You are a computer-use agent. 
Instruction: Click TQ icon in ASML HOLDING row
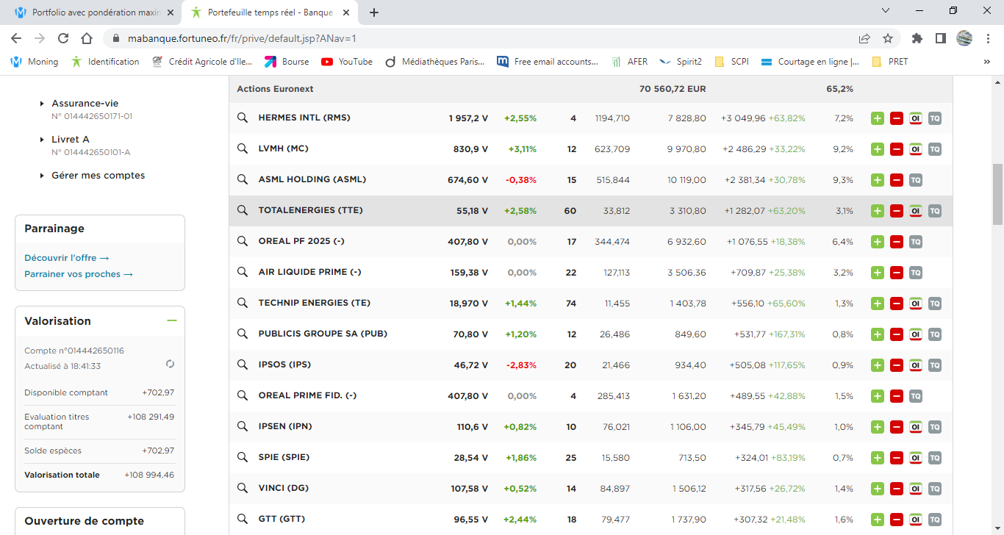pos(916,180)
